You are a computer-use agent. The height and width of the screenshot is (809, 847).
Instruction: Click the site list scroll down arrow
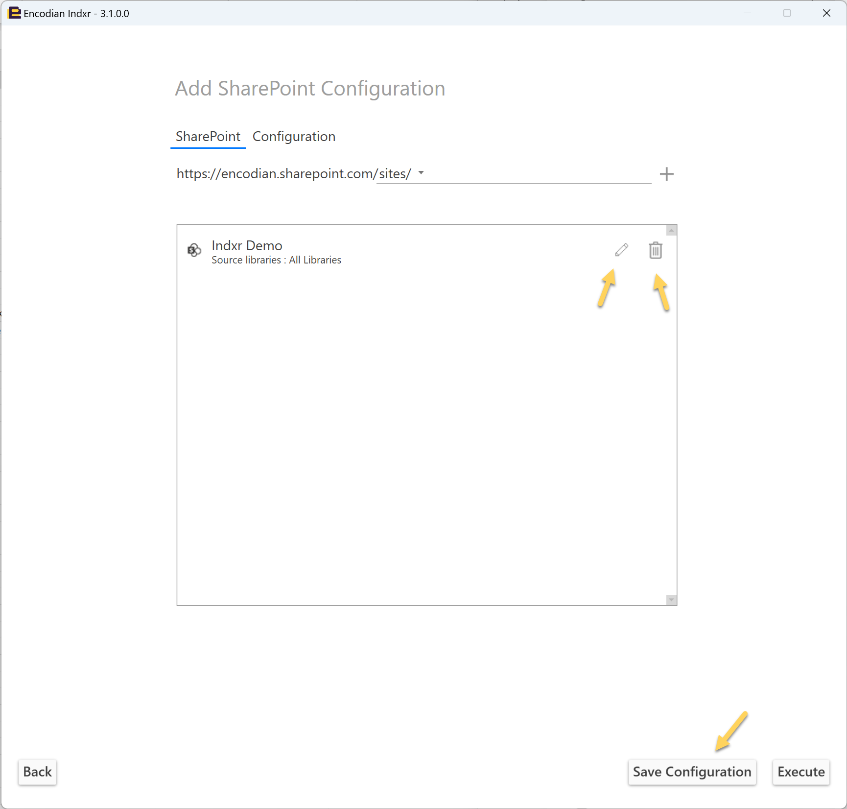(671, 600)
